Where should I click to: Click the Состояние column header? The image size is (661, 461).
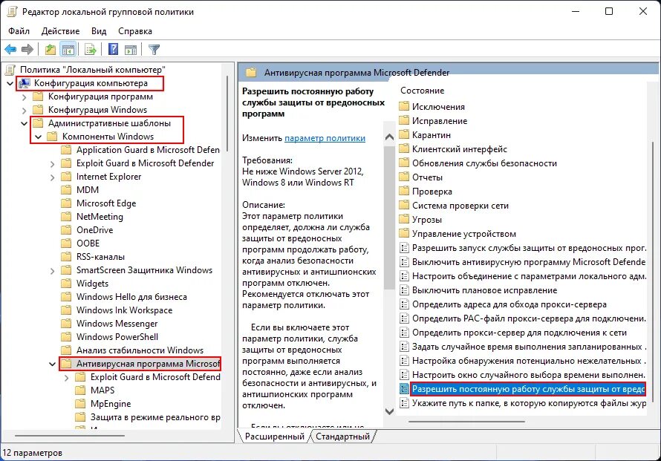(x=423, y=90)
